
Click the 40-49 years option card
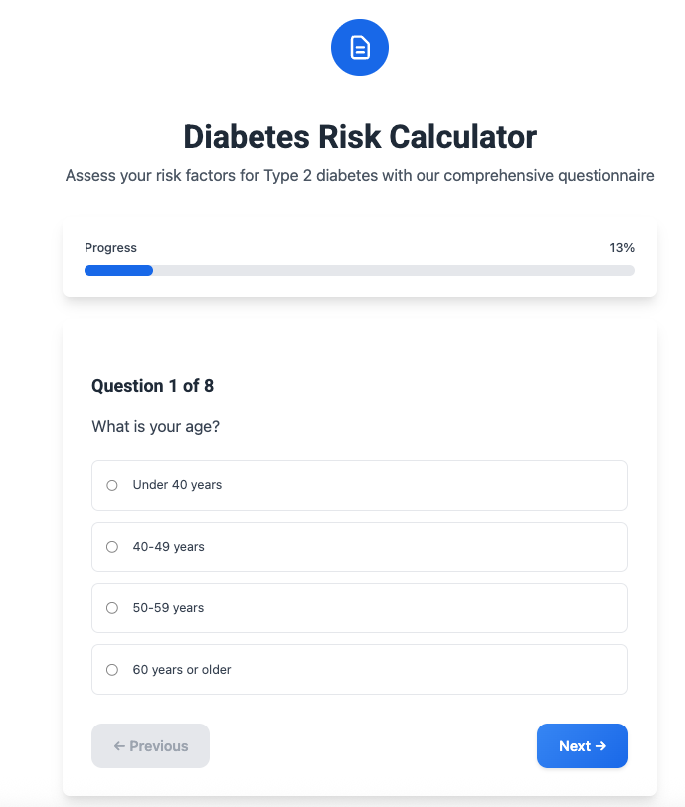coord(360,547)
